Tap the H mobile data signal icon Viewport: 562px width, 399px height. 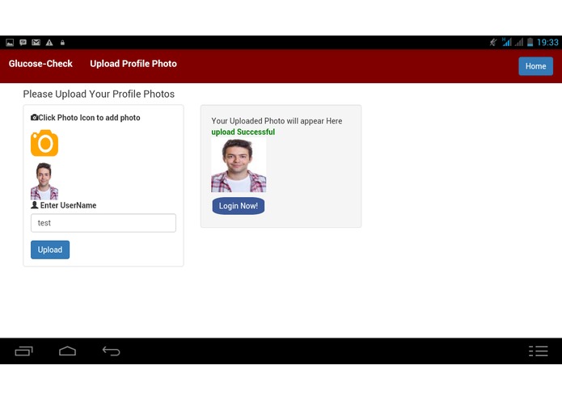[x=506, y=42]
